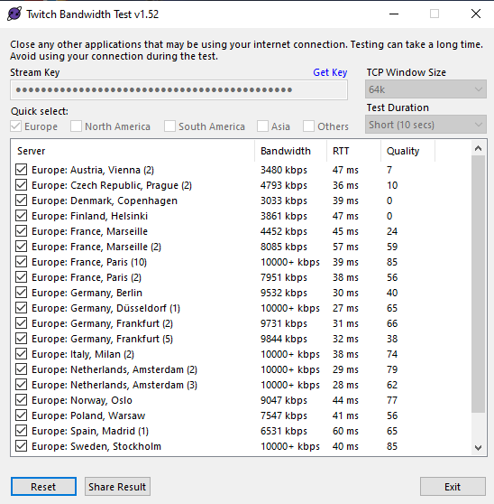Click the scrollbar up arrow
Image resolution: width=494 pixels, height=504 pixels.
point(479,148)
